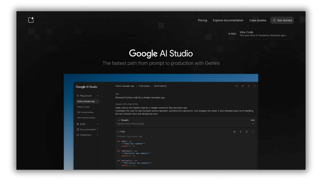Image resolution: width=322 pixels, height=181 pixels.
Task: Click the 'def add(x, y):' code line
Action: click(125, 141)
